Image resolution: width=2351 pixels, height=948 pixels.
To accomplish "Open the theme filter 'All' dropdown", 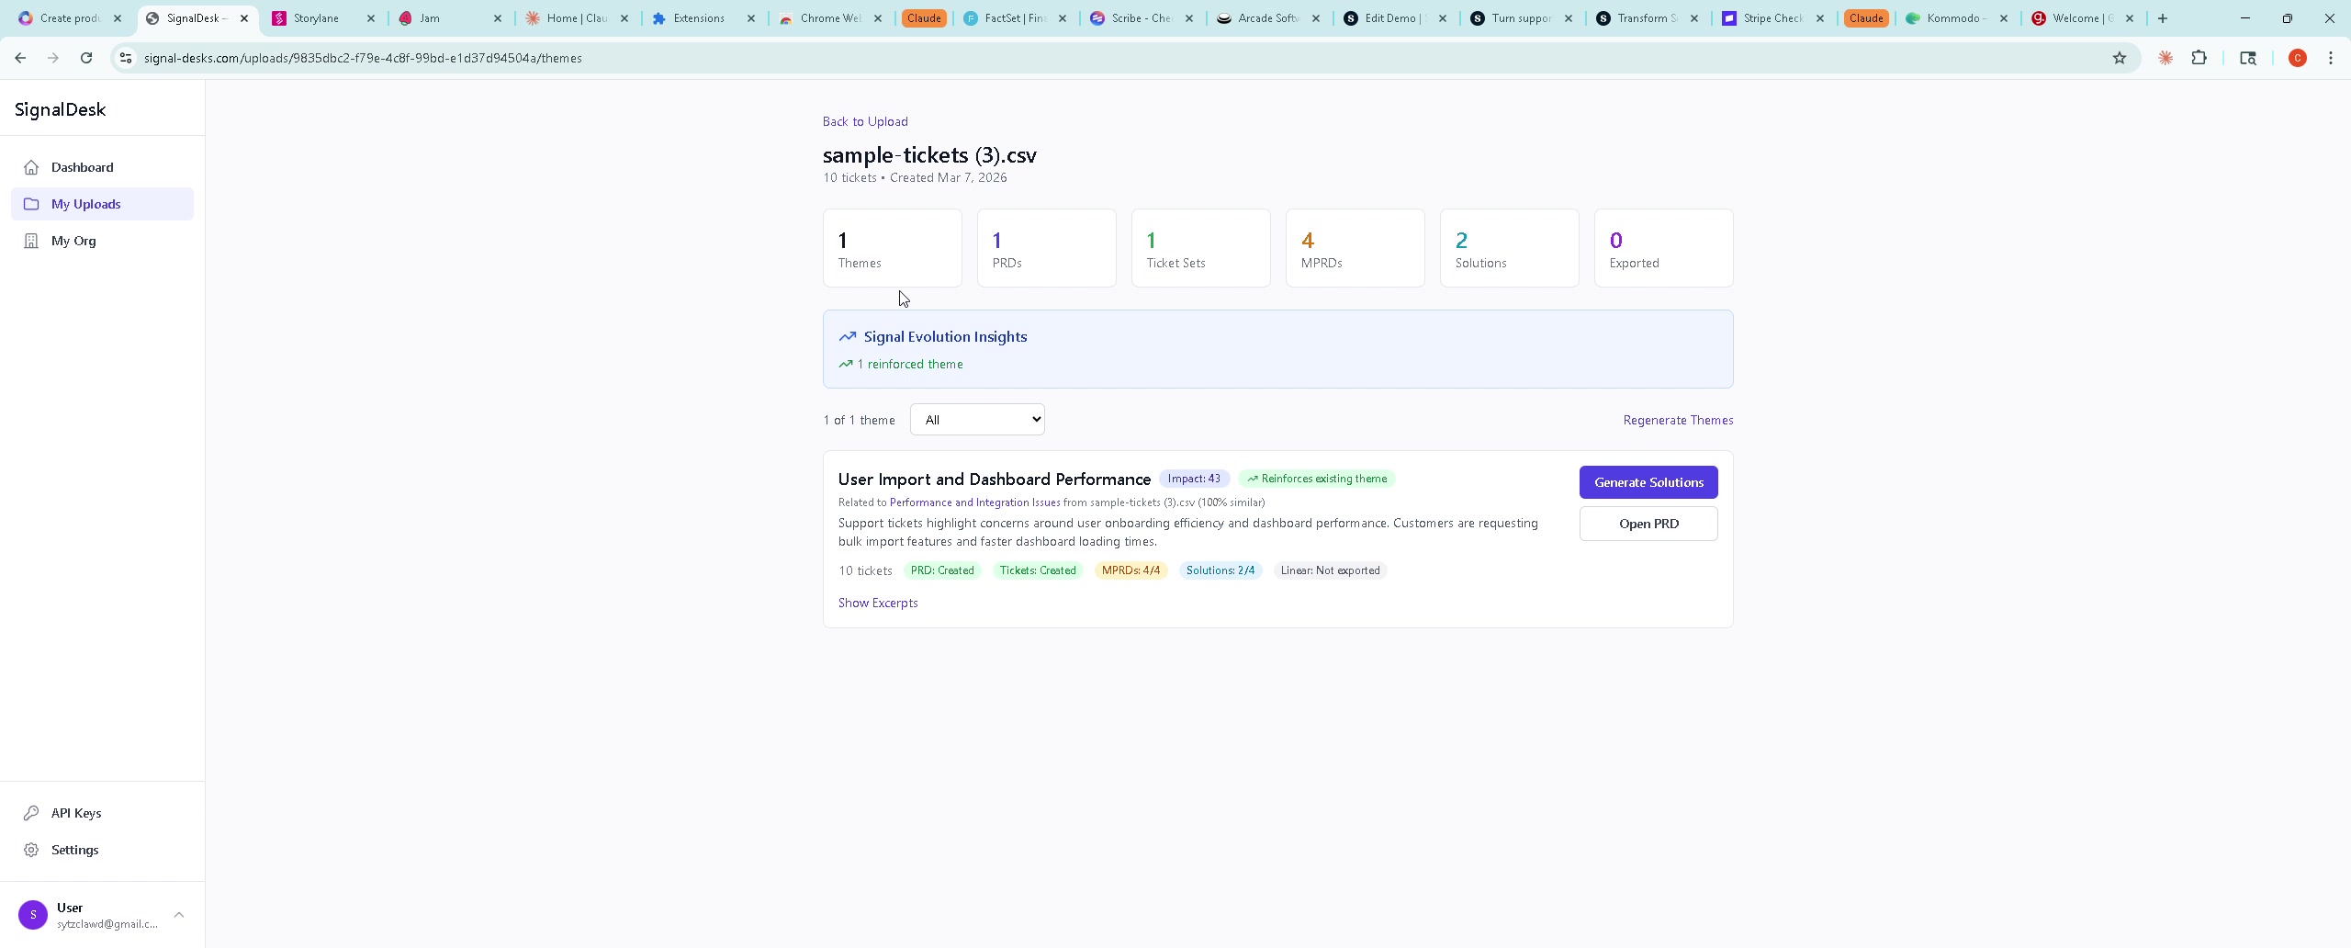I will click(977, 420).
